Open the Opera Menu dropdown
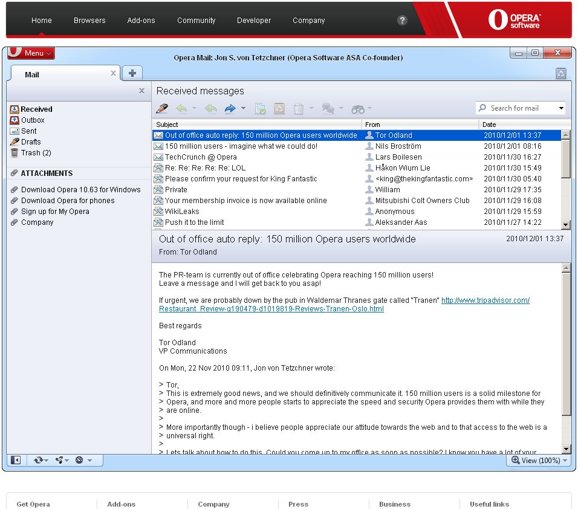The width and height of the screenshot is (578, 509). pyautogui.click(x=31, y=53)
